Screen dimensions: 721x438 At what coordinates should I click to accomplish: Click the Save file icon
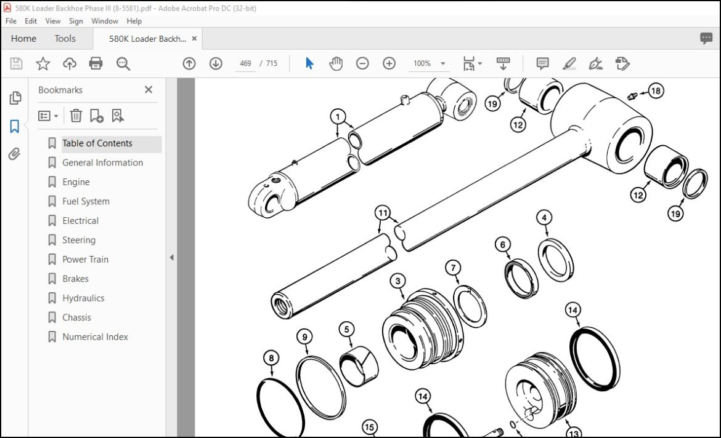point(16,63)
